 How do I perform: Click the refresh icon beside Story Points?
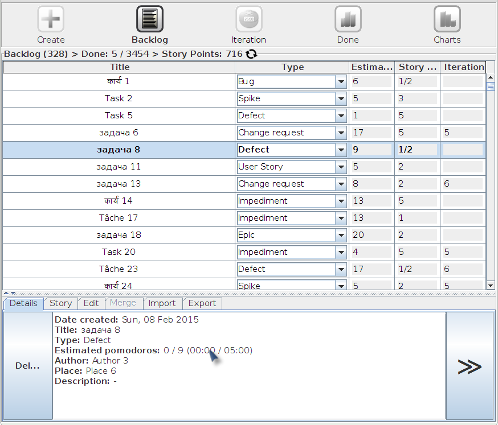tap(251, 54)
